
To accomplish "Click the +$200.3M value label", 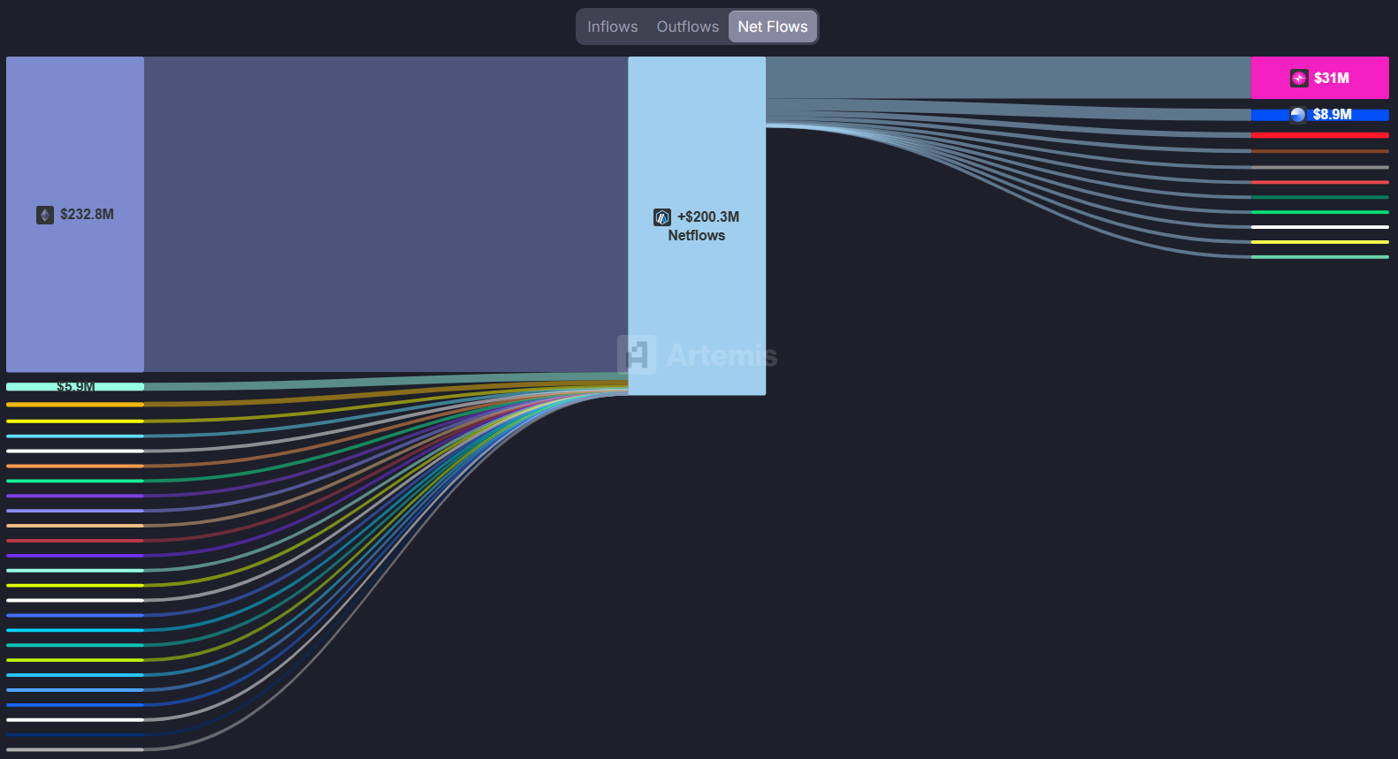I will pos(708,217).
